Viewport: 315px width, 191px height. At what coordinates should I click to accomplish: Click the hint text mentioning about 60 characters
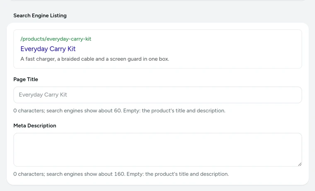pyautogui.click(x=119, y=111)
